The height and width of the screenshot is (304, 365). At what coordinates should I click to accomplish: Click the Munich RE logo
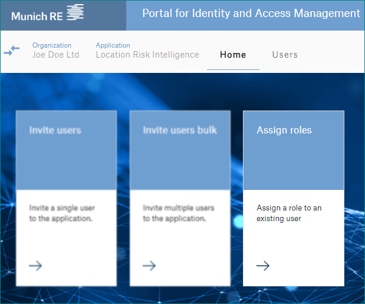coord(48,13)
